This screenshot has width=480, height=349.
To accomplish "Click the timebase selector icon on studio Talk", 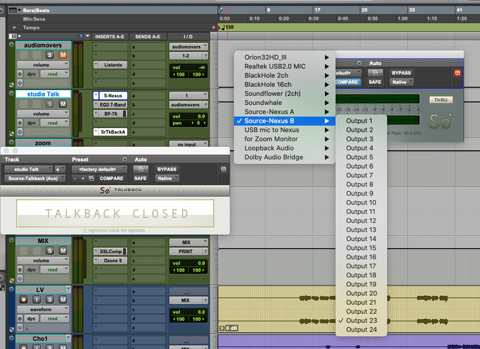I will pyautogui.click(x=20, y=132).
